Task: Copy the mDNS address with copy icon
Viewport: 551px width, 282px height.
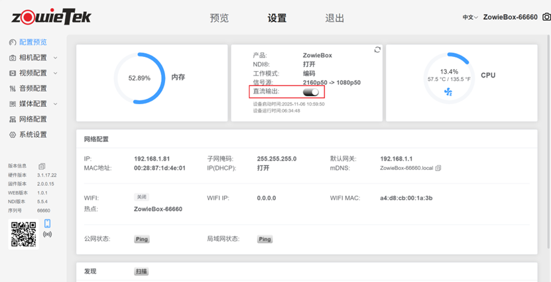Action: coord(438,169)
